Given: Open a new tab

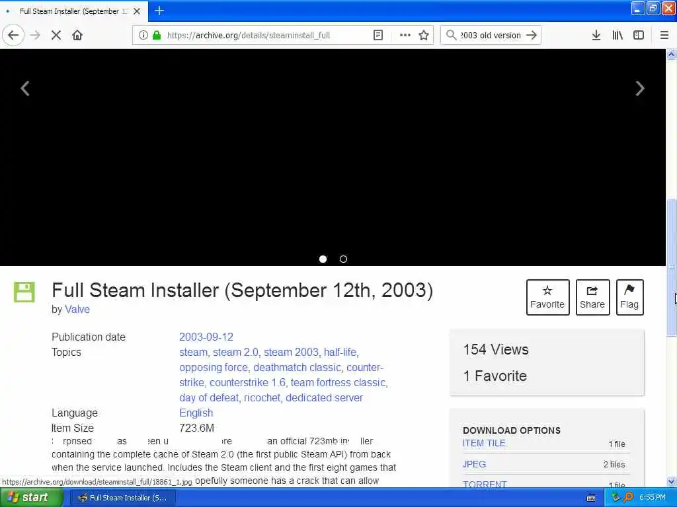Looking at the screenshot, I should 159,11.
